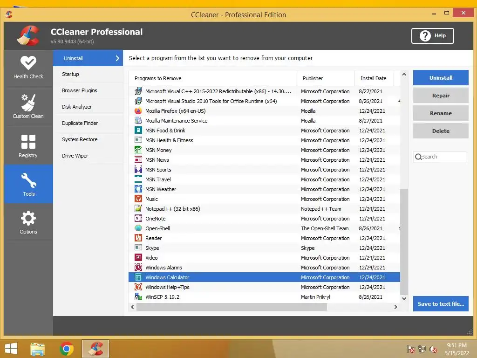
Task: Open the Help button
Action: [433, 35]
